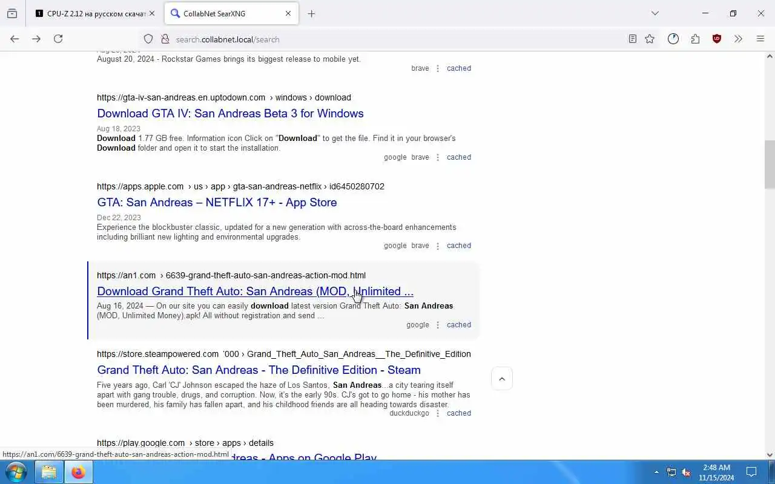The width and height of the screenshot is (775, 484).
Task: Open the notification center icon
Action: point(751,472)
